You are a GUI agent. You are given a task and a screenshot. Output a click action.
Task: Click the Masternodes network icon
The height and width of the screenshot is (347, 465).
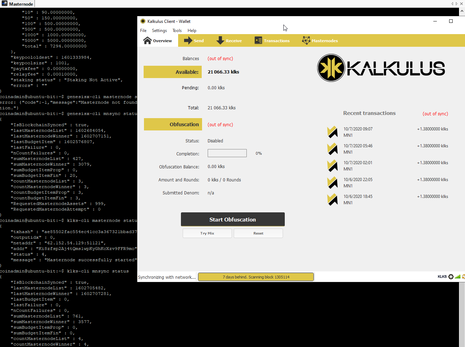click(x=306, y=41)
